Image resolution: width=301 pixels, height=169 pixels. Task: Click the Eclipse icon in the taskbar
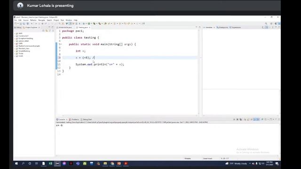point(57,163)
